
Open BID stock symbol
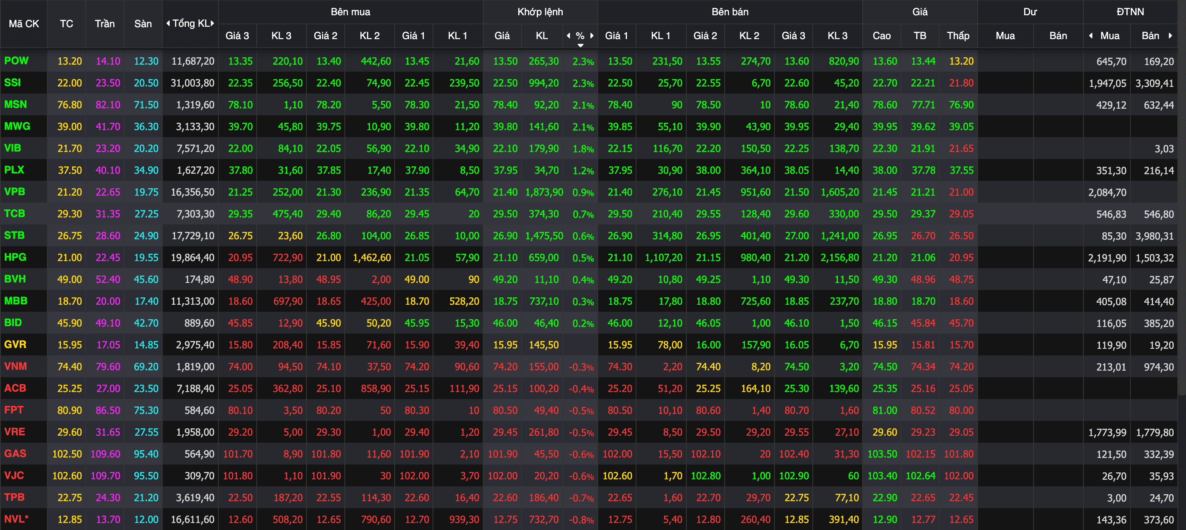pos(13,322)
